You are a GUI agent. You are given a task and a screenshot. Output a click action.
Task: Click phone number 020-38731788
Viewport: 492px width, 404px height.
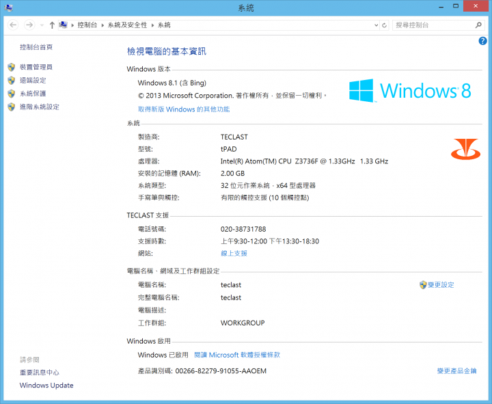pos(243,229)
